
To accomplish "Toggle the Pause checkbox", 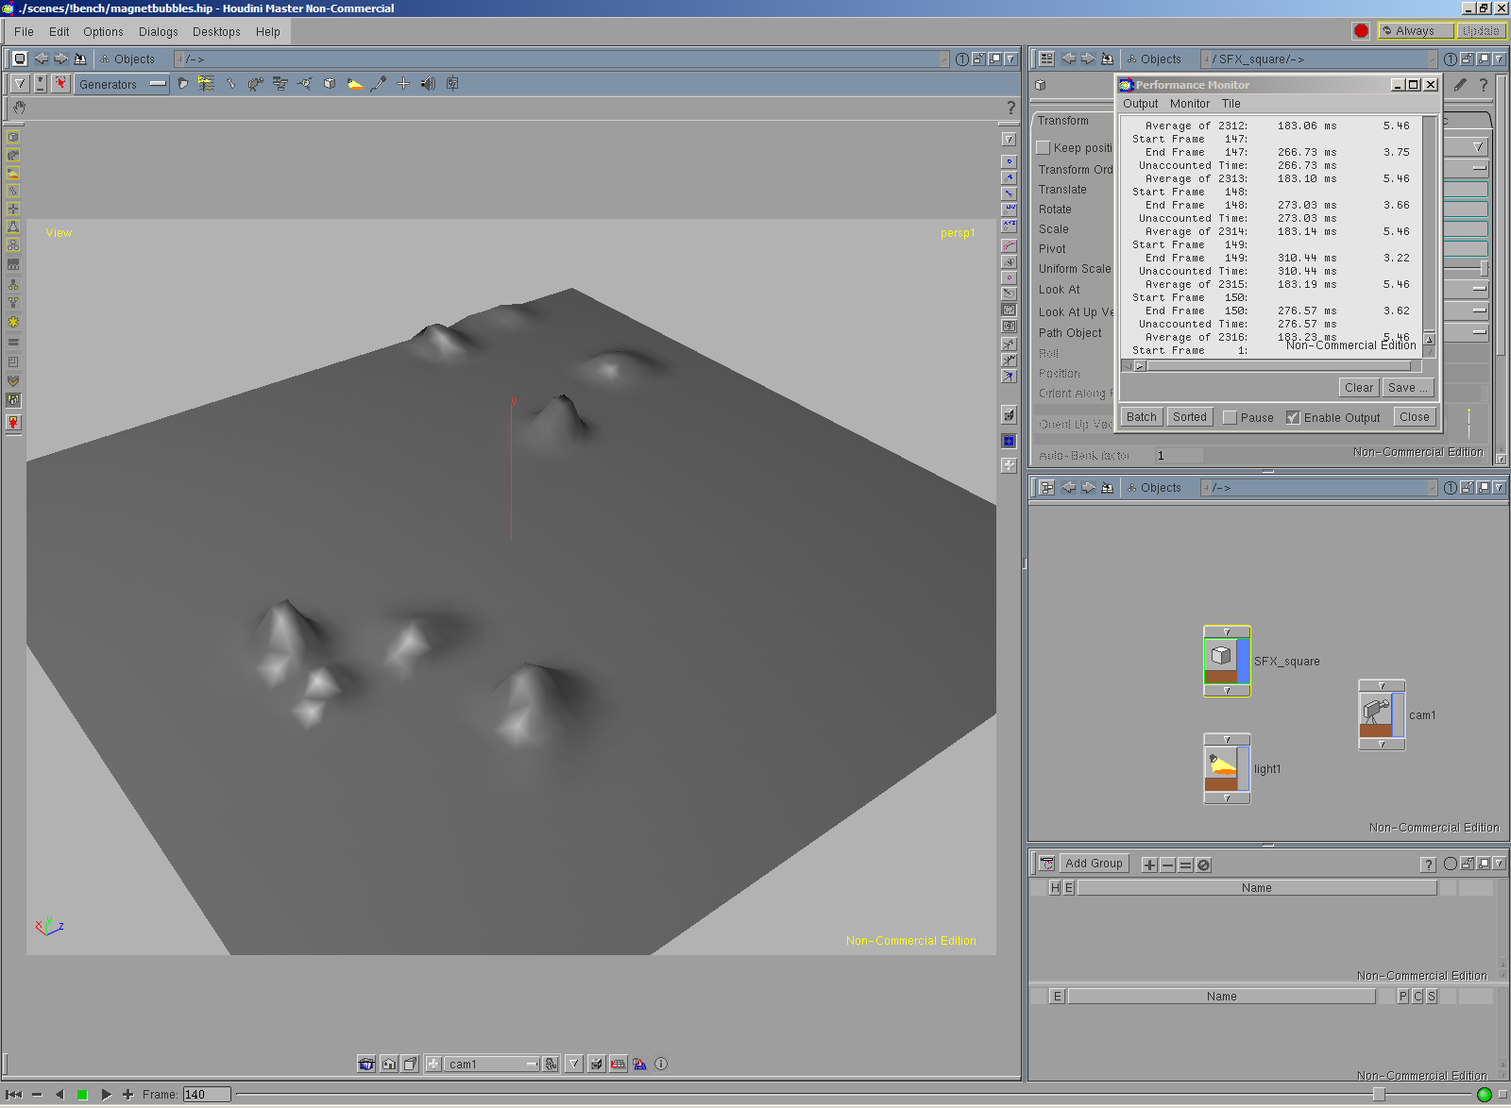I will [1230, 417].
